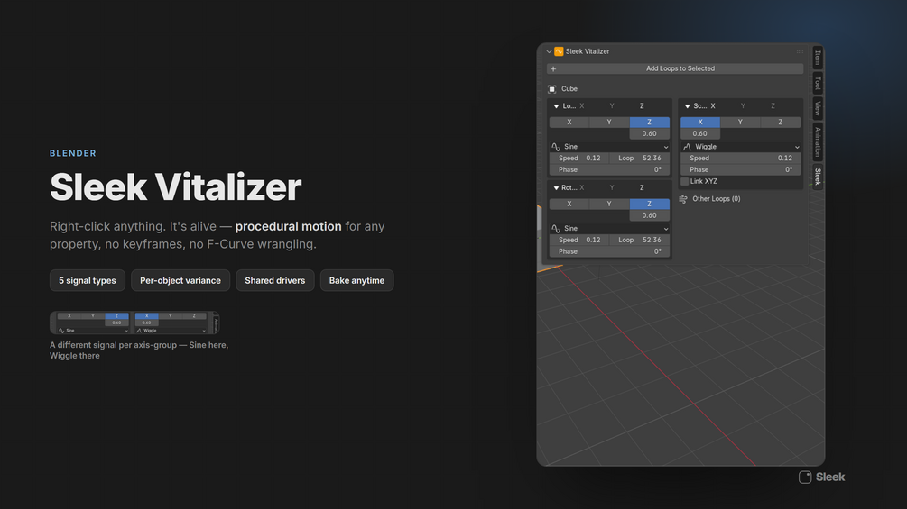Collapse the Scale (Sc...) group triangle
The width and height of the screenshot is (907, 509).
687,106
